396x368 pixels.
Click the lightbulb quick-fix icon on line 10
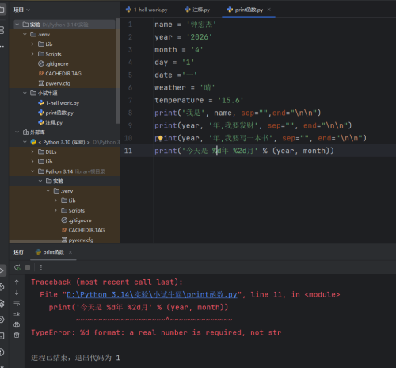[x=160, y=138]
